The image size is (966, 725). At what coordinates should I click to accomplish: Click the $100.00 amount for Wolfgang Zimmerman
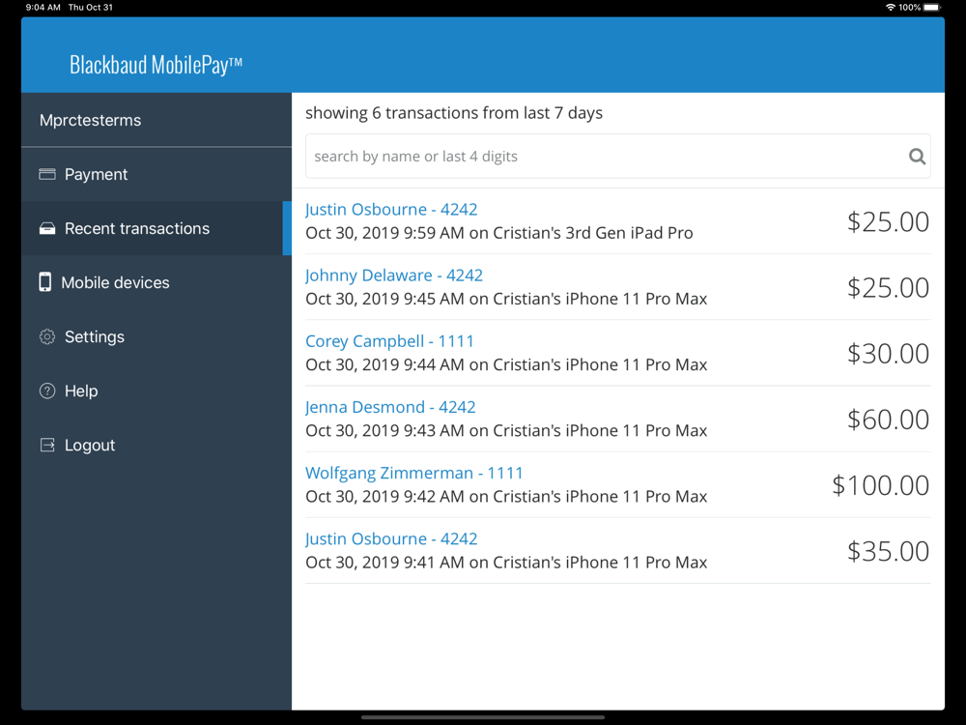[x=880, y=486]
